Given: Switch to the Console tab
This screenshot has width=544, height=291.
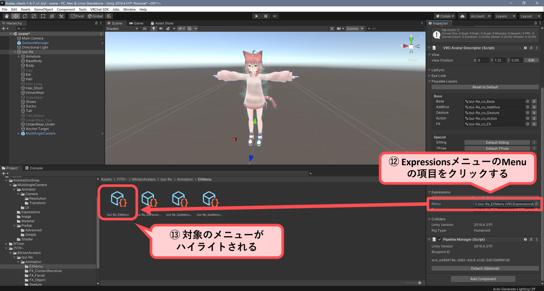Looking at the screenshot, I should coord(34,168).
